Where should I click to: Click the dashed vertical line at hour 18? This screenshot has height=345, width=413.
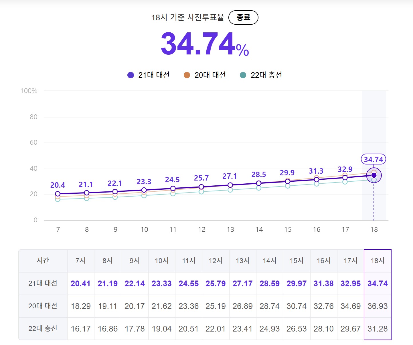click(x=374, y=201)
